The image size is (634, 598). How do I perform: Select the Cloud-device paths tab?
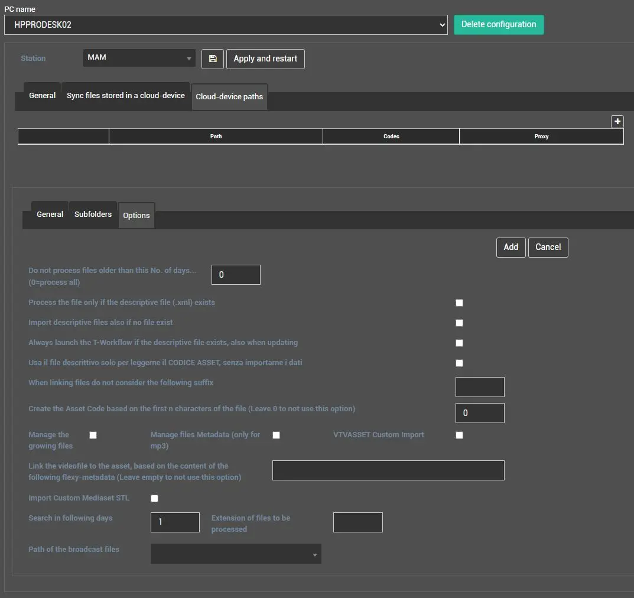[x=229, y=97]
